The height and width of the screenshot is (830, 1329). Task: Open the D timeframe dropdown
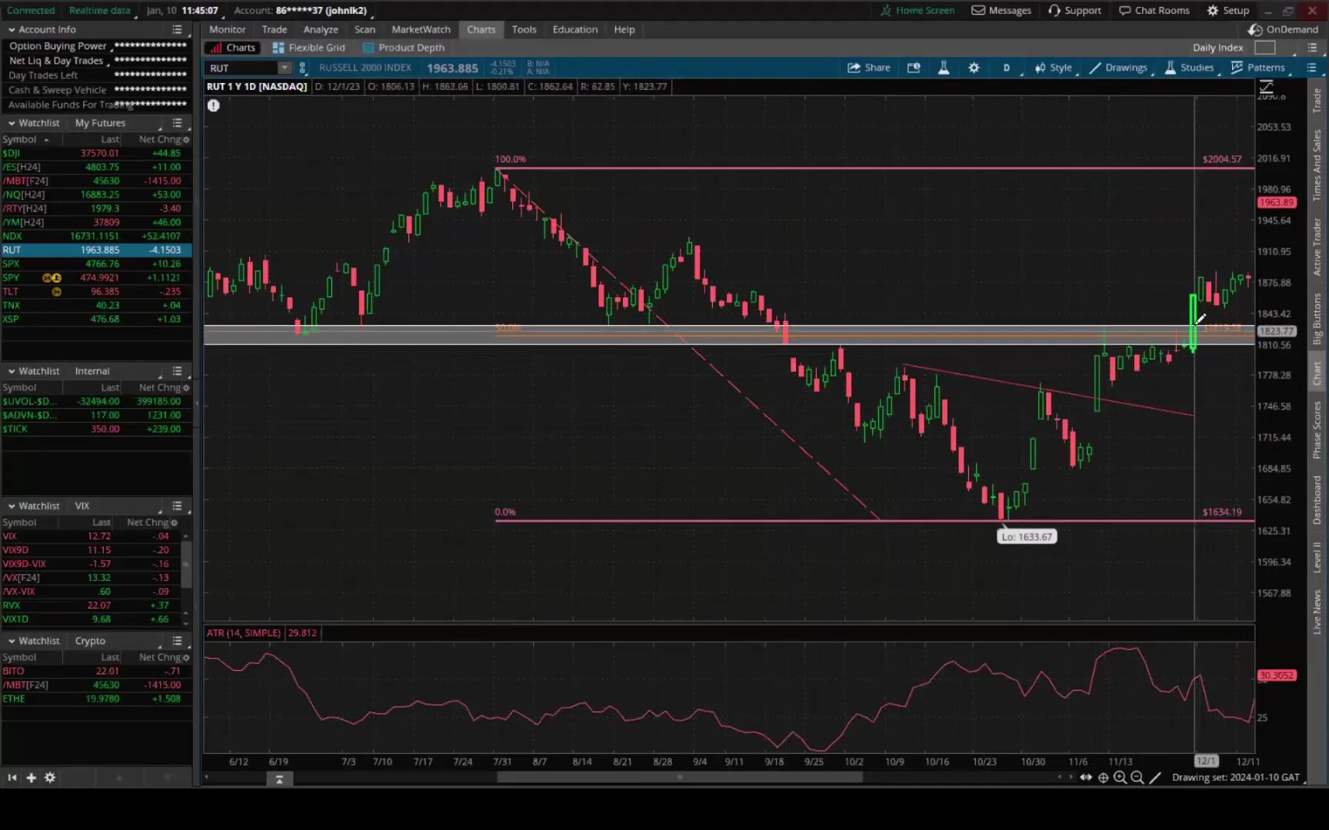pyautogui.click(x=1007, y=68)
